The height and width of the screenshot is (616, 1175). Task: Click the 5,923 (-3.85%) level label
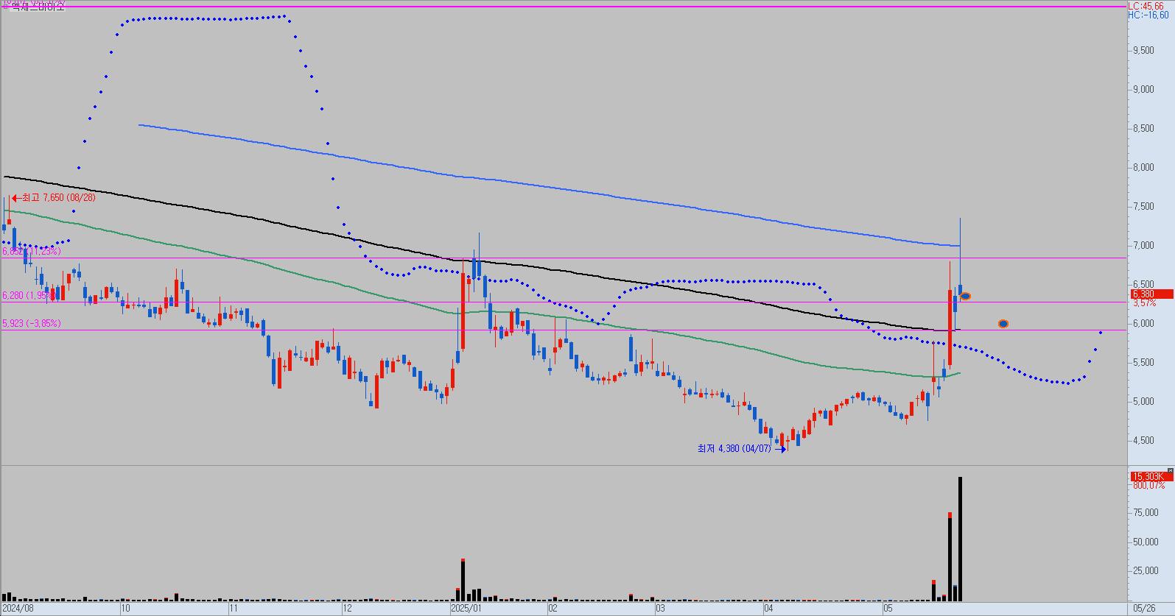pos(32,323)
